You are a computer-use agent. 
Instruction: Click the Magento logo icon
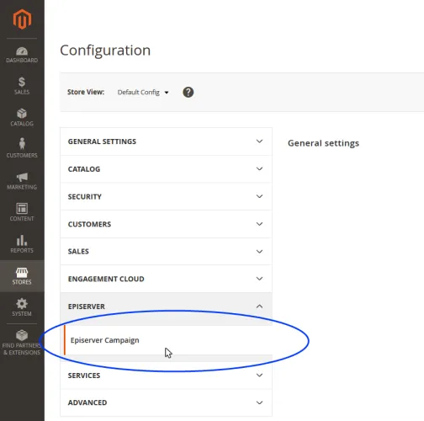point(22,19)
